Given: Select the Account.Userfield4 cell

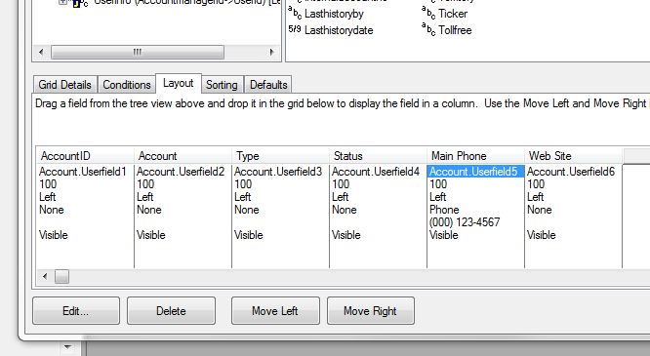Looking at the screenshot, I should click(376, 172).
